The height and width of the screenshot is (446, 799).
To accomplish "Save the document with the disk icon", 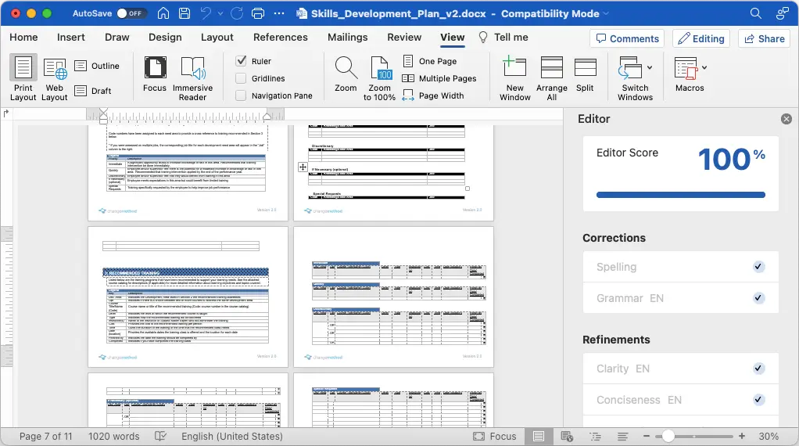I will [185, 13].
